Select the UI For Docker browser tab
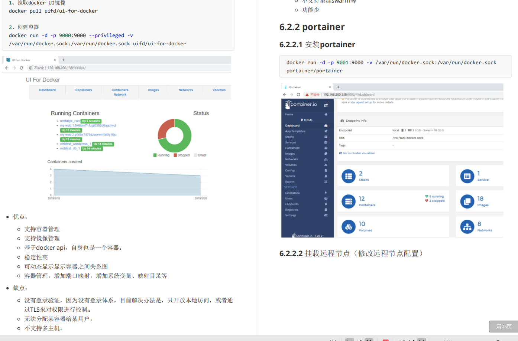 point(31,60)
